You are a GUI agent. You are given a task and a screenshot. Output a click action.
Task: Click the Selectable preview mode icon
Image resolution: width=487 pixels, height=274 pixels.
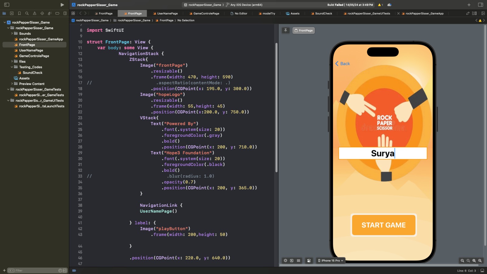(292, 261)
